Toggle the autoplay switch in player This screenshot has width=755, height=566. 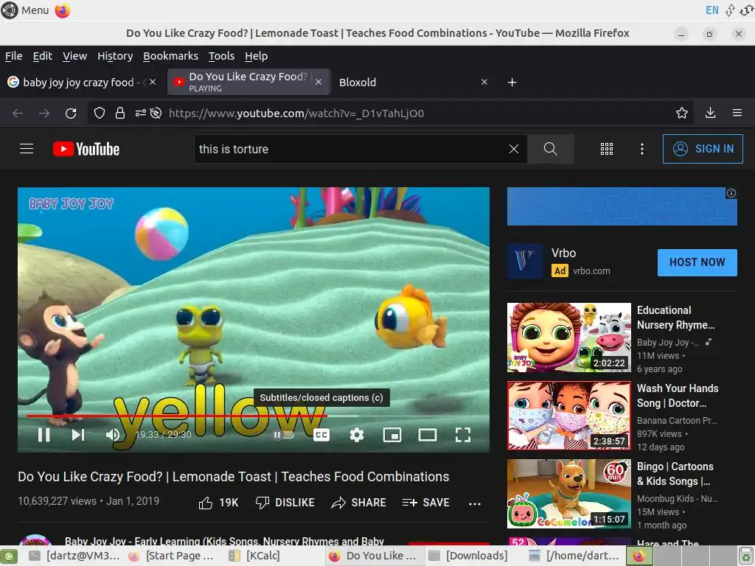(284, 435)
